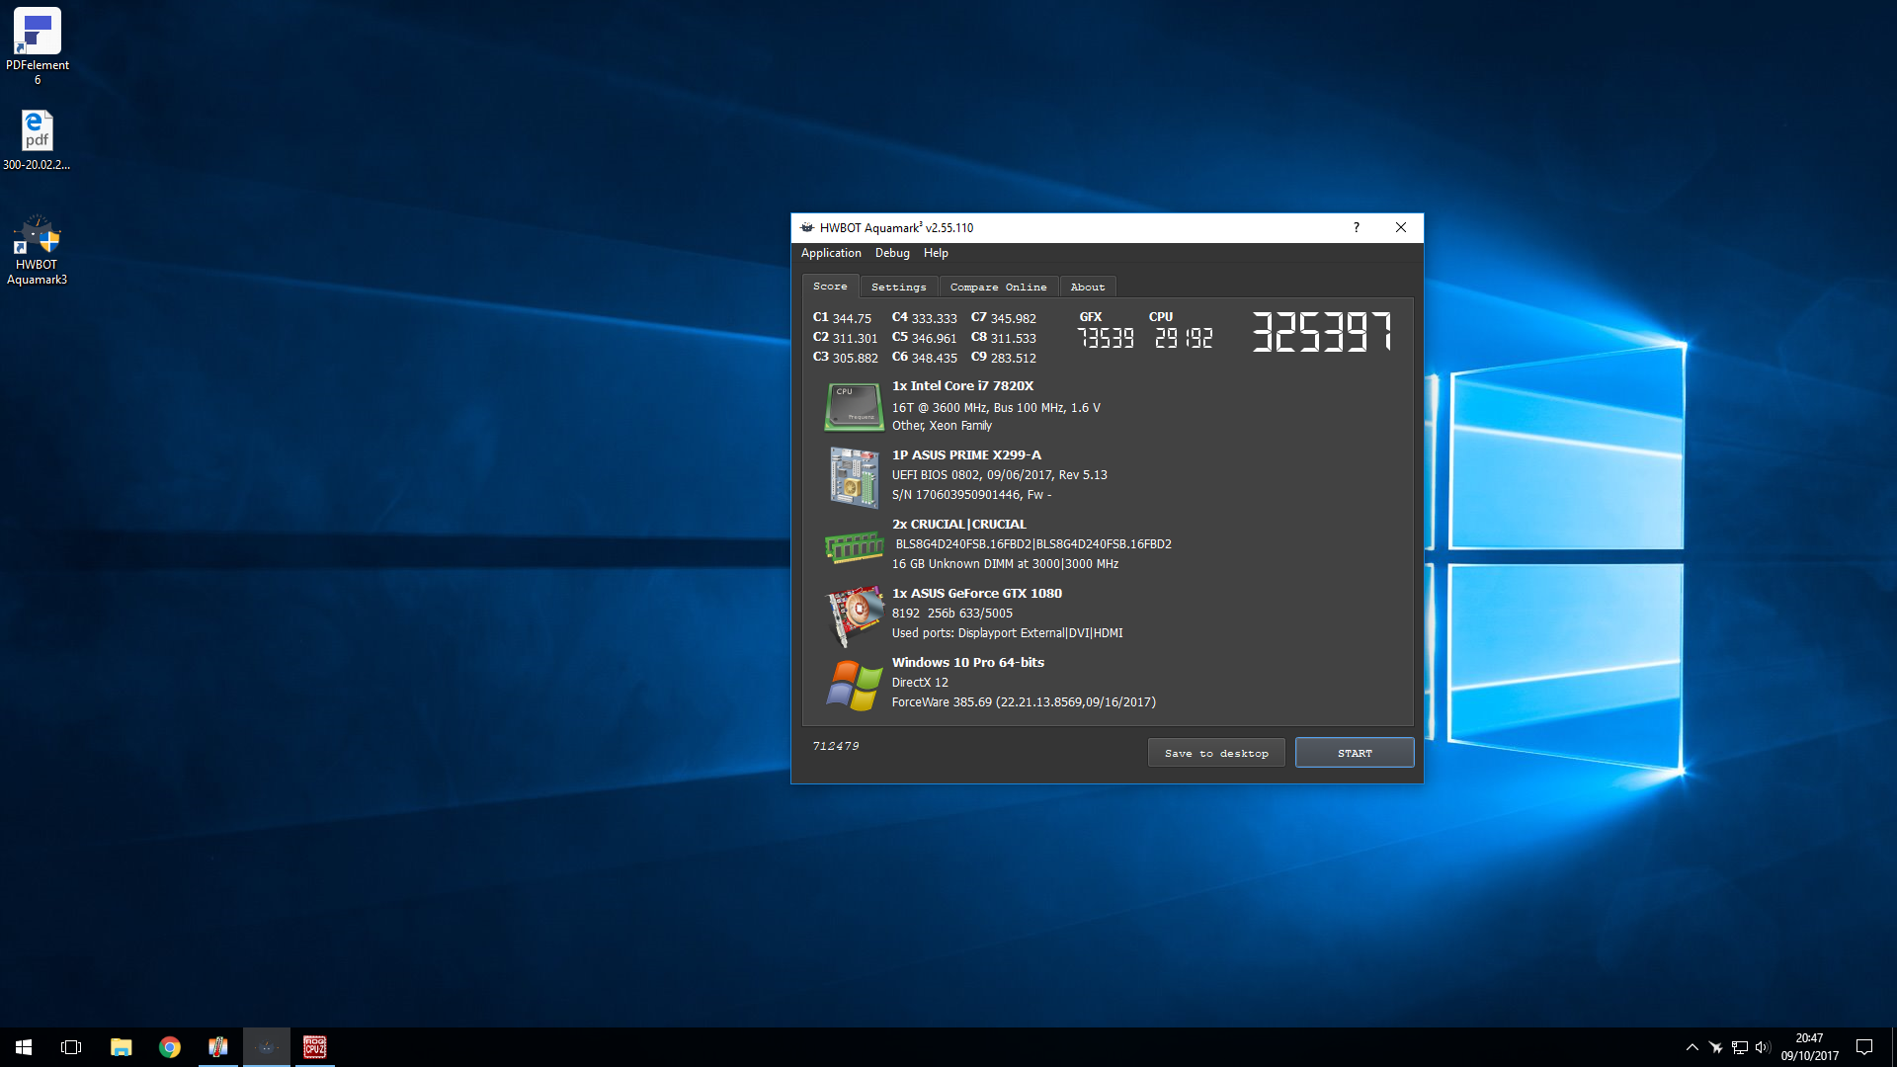The height and width of the screenshot is (1067, 1897).
Task: Click the UEFI BIOS 0802 line
Action: point(999,475)
